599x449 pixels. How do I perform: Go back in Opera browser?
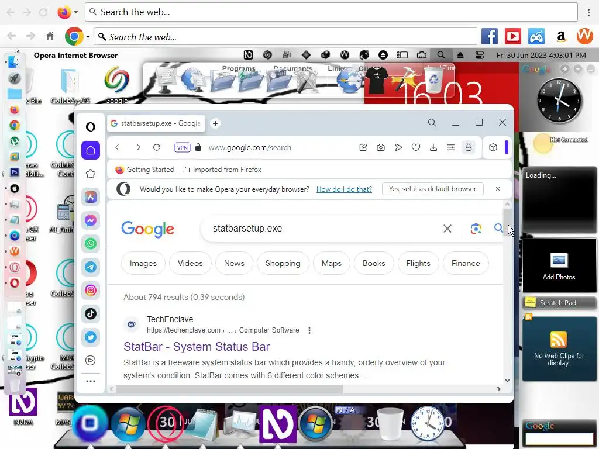[117, 147]
